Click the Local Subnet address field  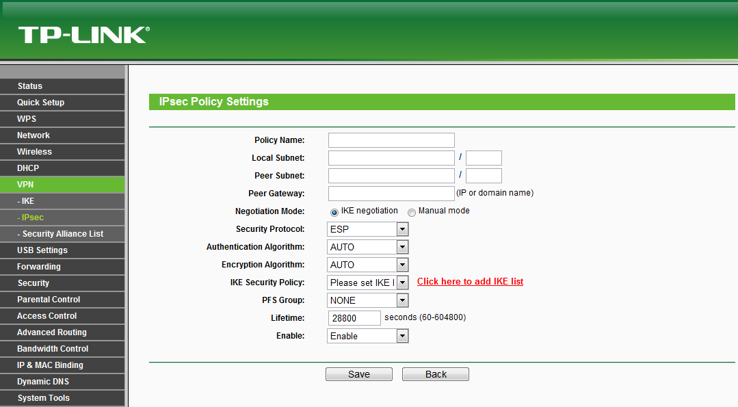tap(391, 158)
